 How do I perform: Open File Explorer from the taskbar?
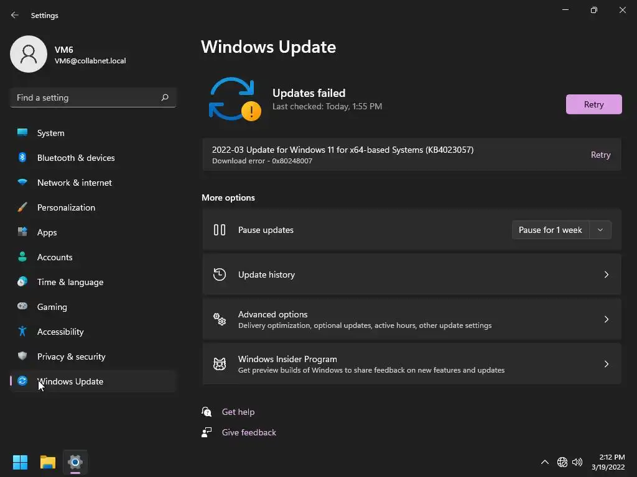click(x=48, y=462)
